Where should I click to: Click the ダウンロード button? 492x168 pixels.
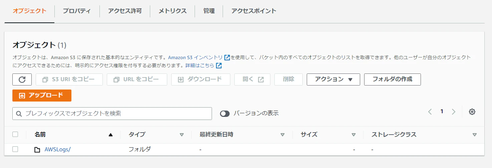tap(201, 79)
